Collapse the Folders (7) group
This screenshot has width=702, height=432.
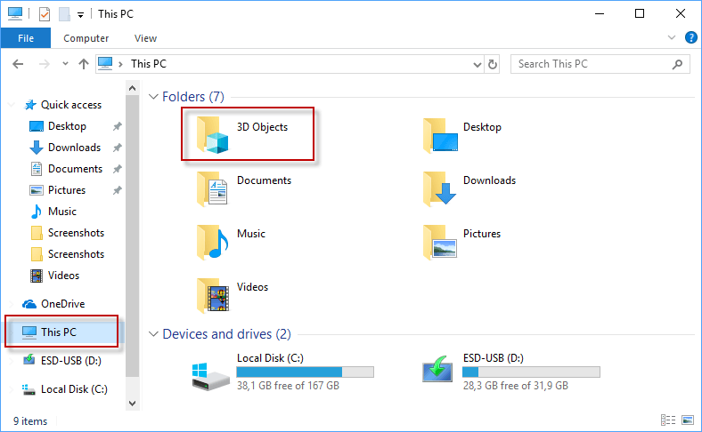pyautogui.click(x=153, y=96)
